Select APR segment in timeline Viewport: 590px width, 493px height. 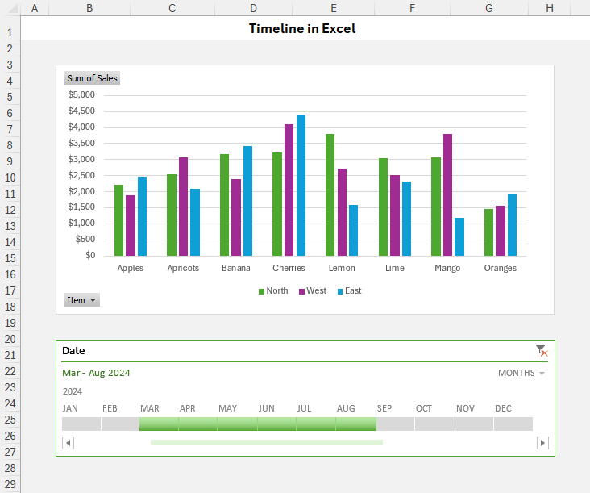[198, 424]
